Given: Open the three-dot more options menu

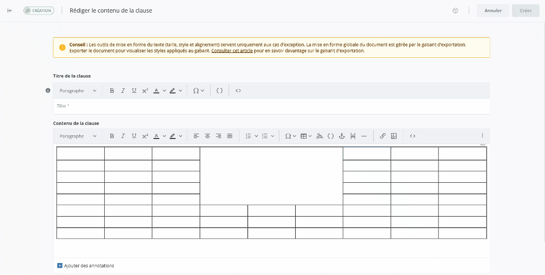Looking at the screenshot, I should 482,136.
